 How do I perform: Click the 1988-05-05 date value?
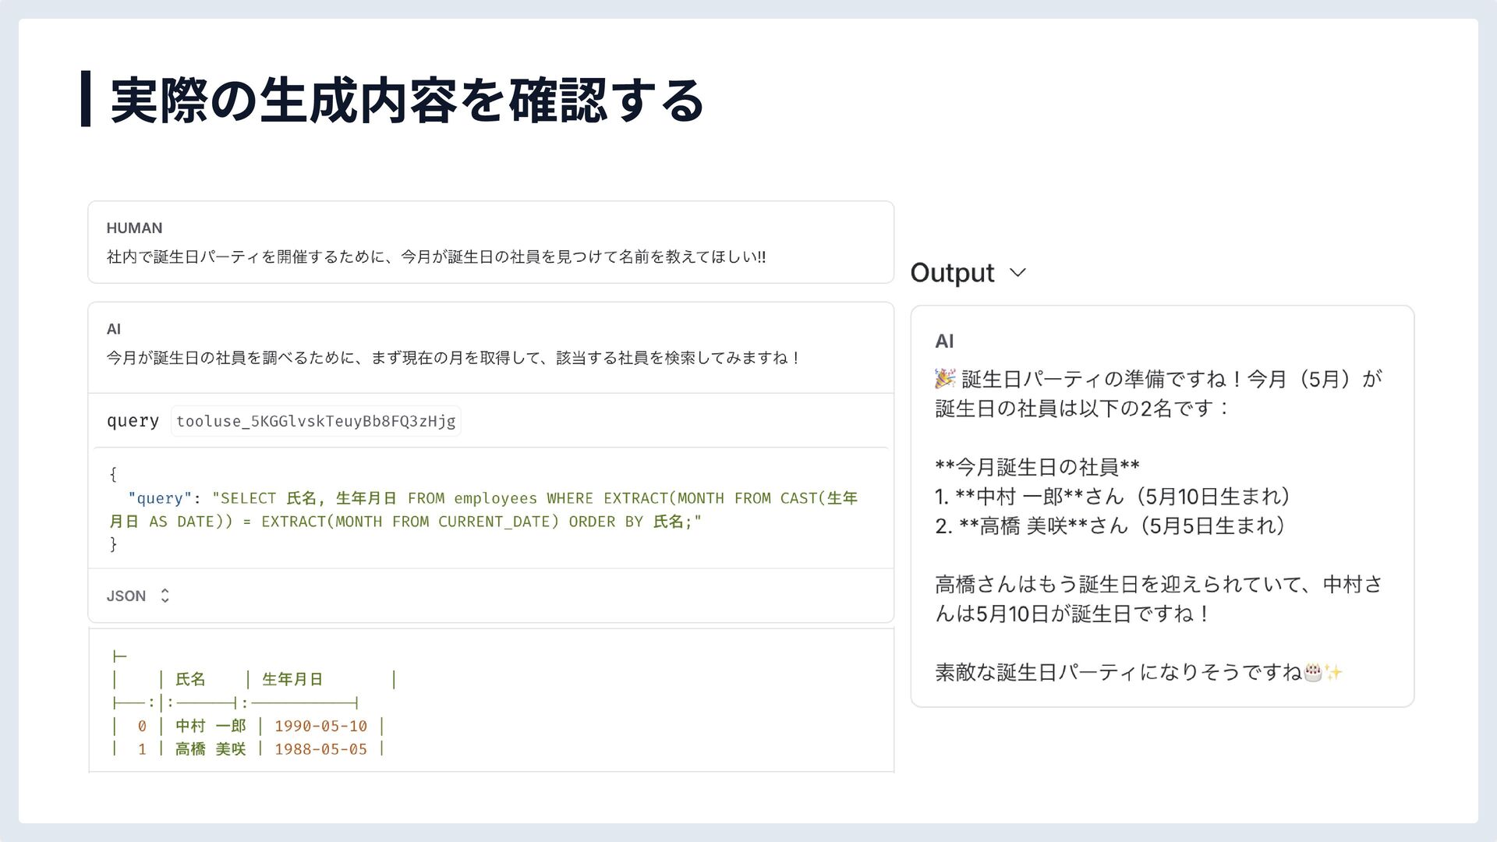pyautogui.click(x=320, y=749)
